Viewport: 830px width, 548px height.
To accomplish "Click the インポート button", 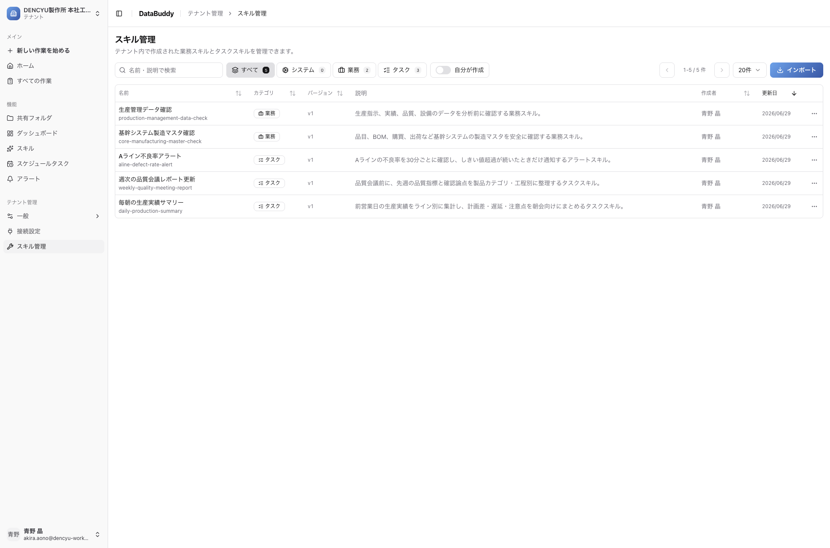I will 797,70.
